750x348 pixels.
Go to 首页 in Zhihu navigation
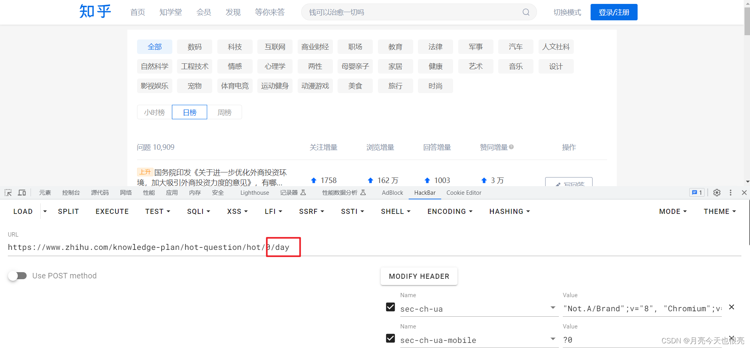tap(137, 12)
